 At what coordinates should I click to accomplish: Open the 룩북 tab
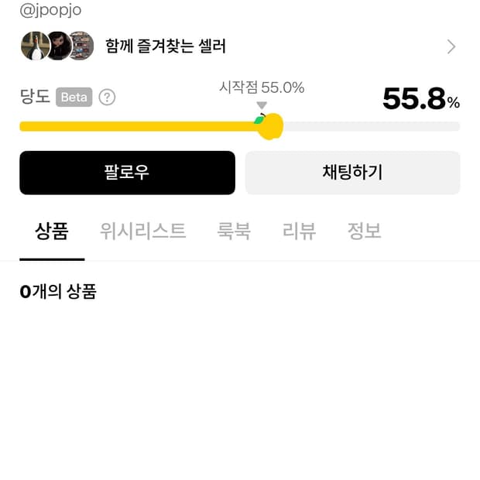click(x=234, y=231)
